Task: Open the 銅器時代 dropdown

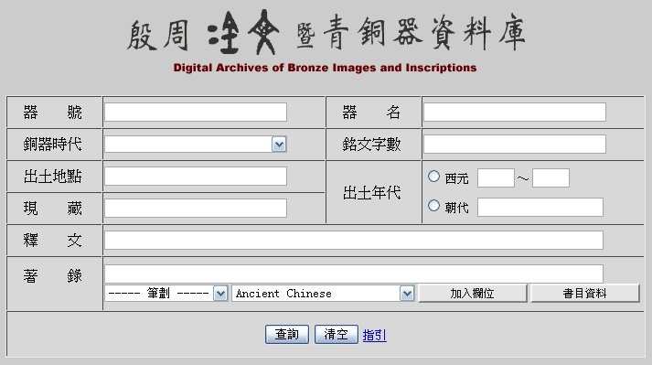Action: point(196,145)
